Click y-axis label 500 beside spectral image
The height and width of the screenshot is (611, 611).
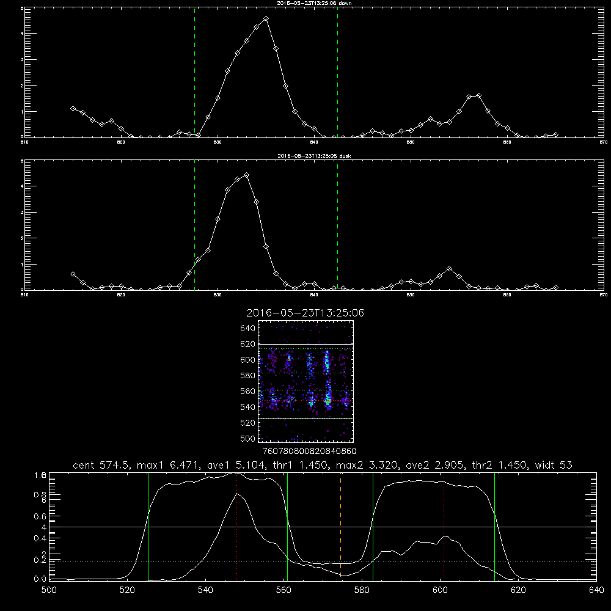tap(248, 439)
